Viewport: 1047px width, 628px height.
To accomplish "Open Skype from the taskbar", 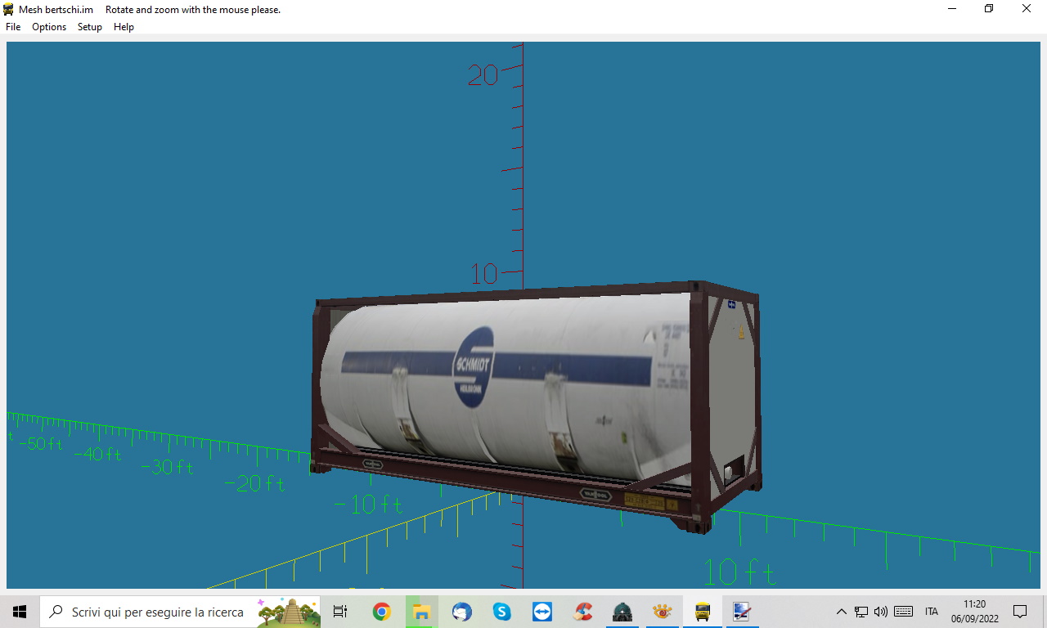I will 501,612.
